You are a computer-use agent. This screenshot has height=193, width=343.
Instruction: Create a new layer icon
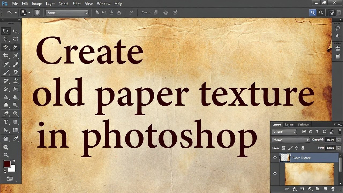325,189
